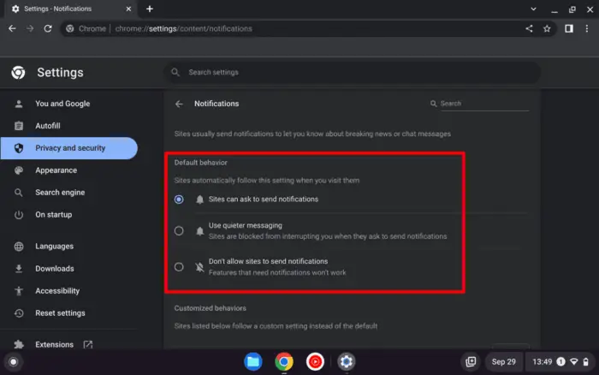
Task: Click the Settings page title text
Action: 60,72
